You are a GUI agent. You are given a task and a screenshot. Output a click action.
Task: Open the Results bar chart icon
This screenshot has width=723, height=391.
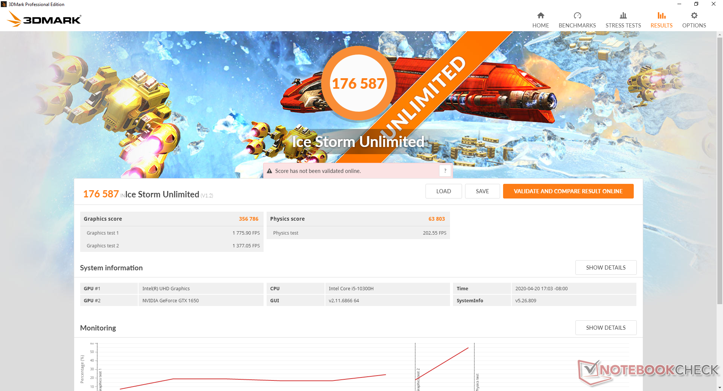tap(662, 15)
